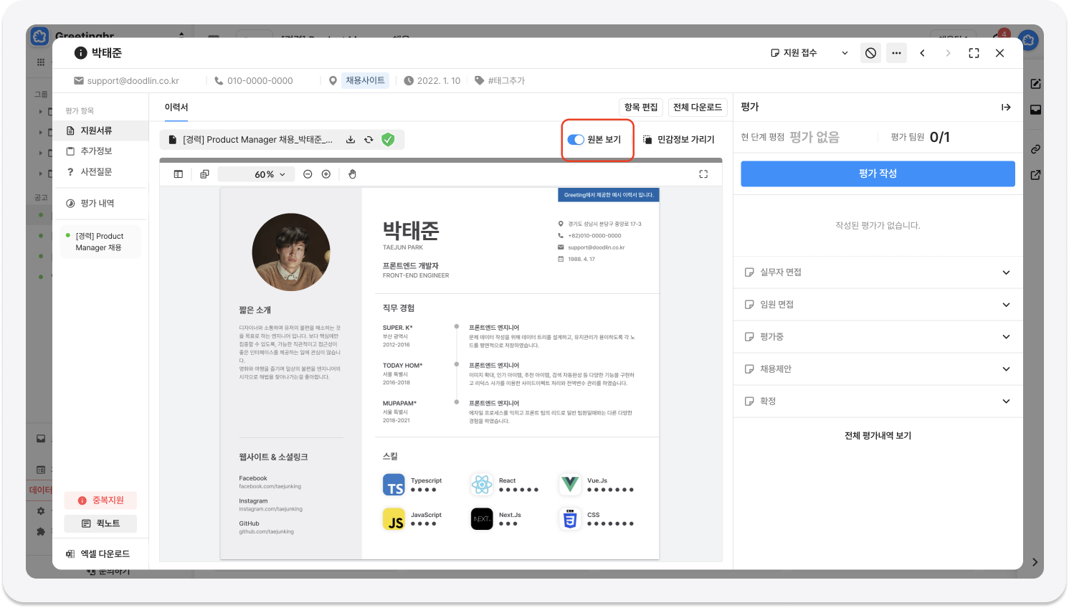Open the more options (three dots) menu
This screenshot has width=1069, height=608.
click(x=896, y=53)
